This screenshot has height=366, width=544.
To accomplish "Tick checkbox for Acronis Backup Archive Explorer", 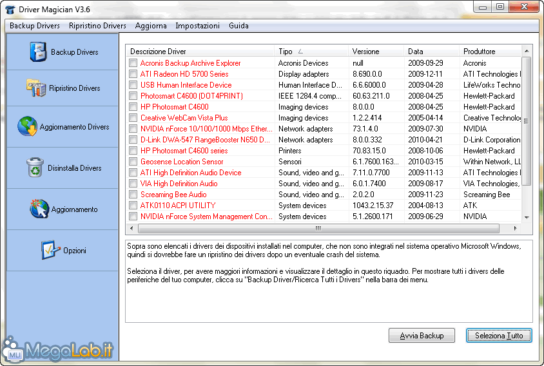I will tap(133, 63).
